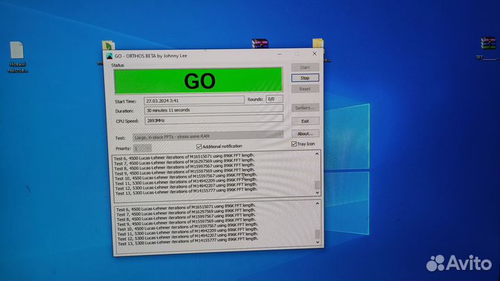Image resolution: width=500 pixels, height=281 pixels.
Task: Toggle the Additional notification checkbox
Action: click(x=199, y=146)
